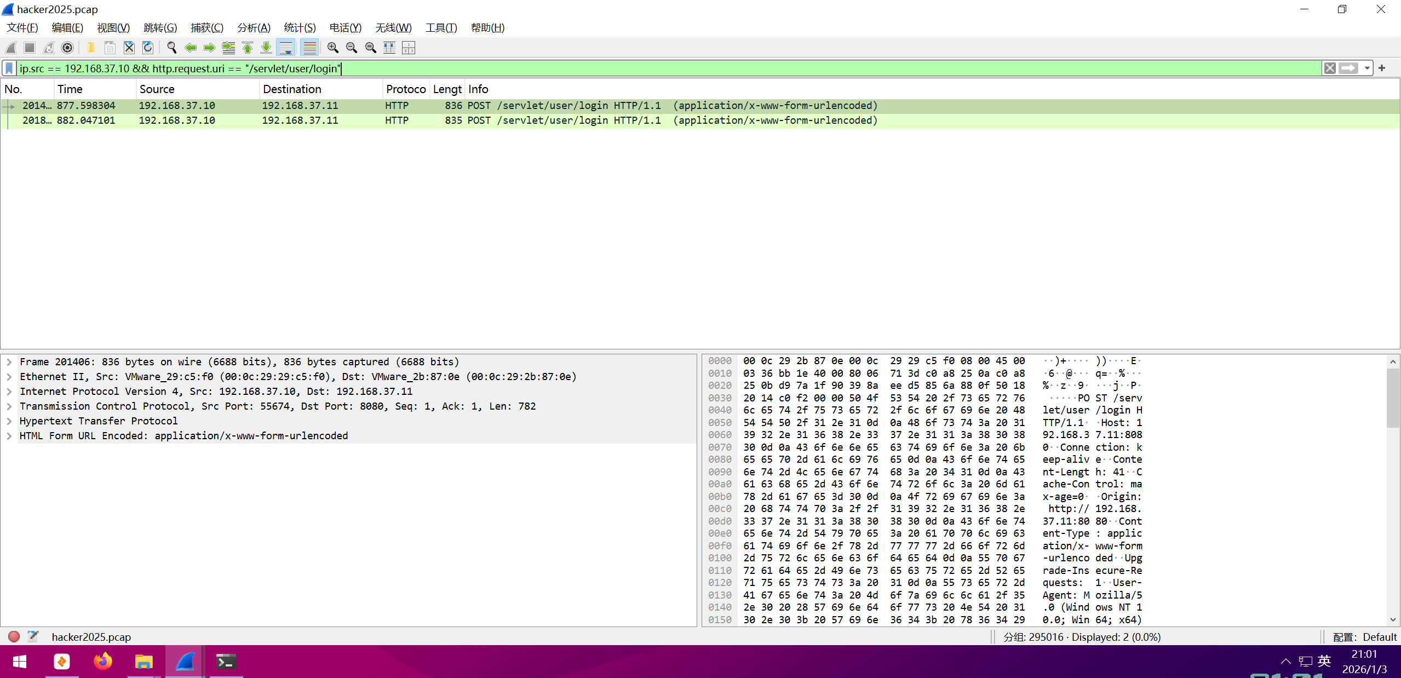Toggle auto-scroll during live capture
Image resolution: width=1401 pixels, height=678 pixels.
286,48
